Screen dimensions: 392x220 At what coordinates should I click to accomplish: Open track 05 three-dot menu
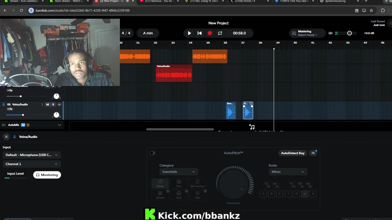coord(42,105)
